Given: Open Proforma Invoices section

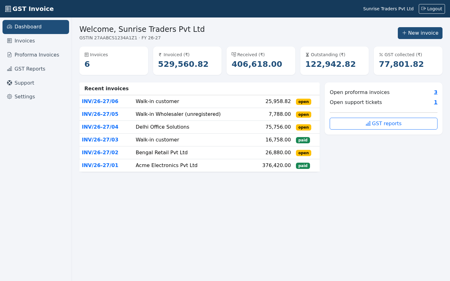Looking at the screenshot, I should (36, 55).
